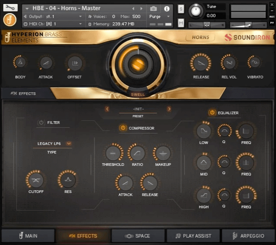The width and height of the screenshot is (276, 245).
Task: Click the wrench instrument options icon
Action: [x=10, y=7]
